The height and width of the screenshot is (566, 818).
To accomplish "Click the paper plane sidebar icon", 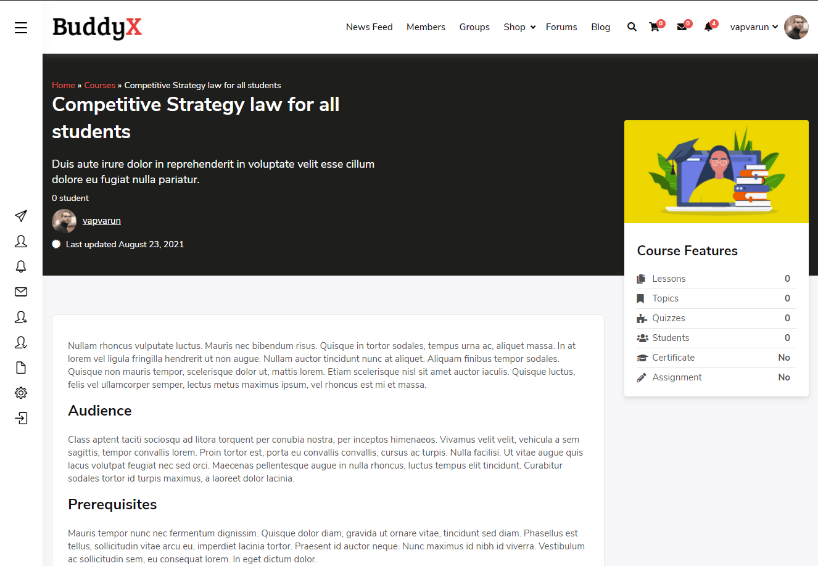I will [x=21, y=216].
